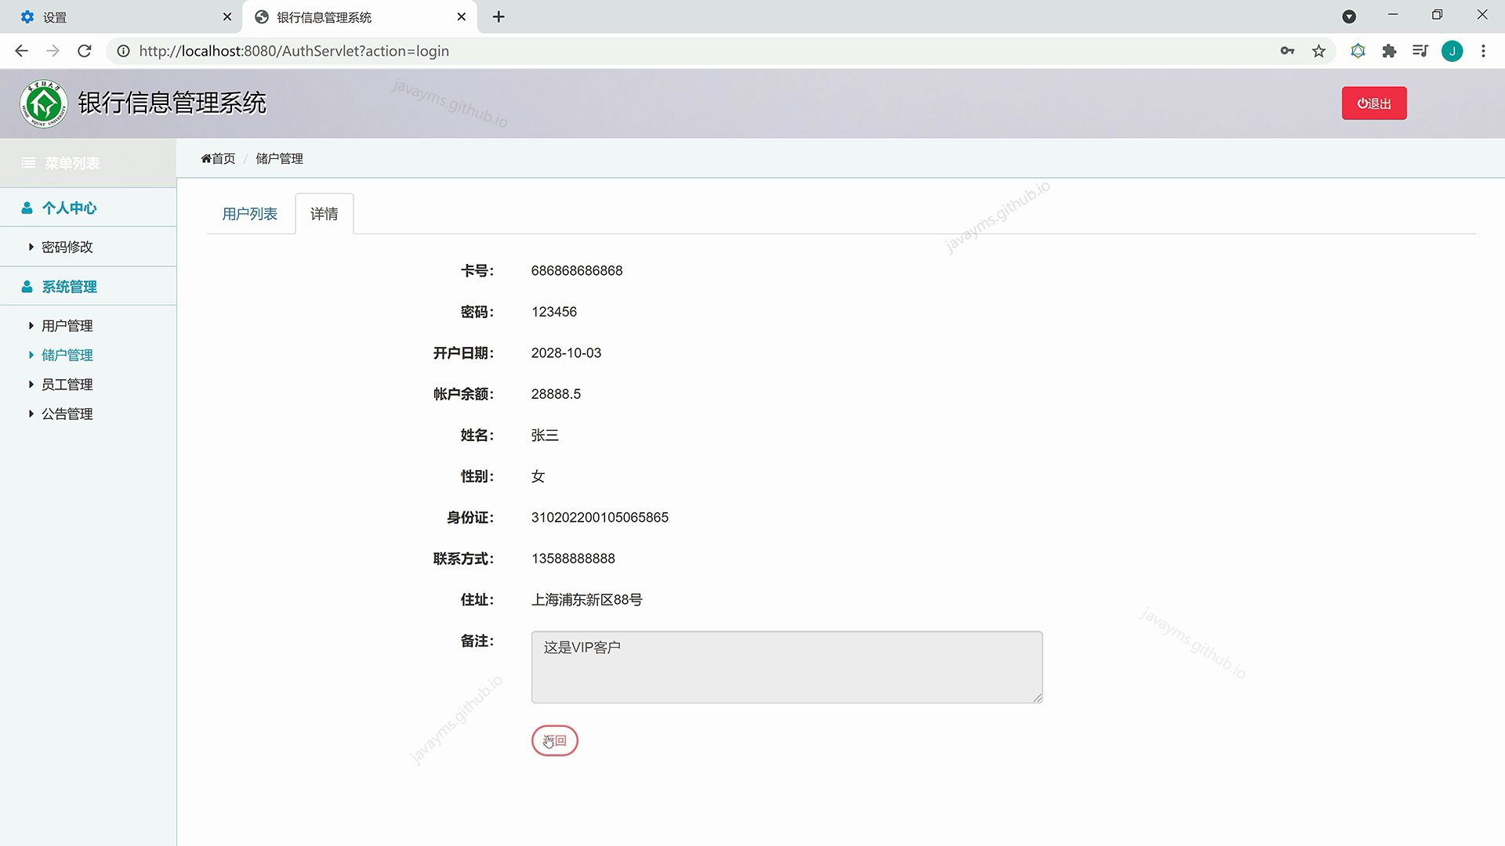
Task: Bookmark the page with the star icon
Action: tap(1319, 51)
